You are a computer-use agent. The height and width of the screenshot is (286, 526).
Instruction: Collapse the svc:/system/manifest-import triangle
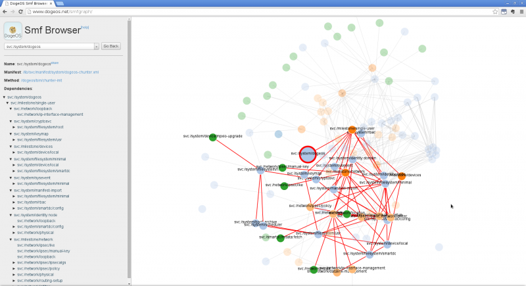point(11,190)
